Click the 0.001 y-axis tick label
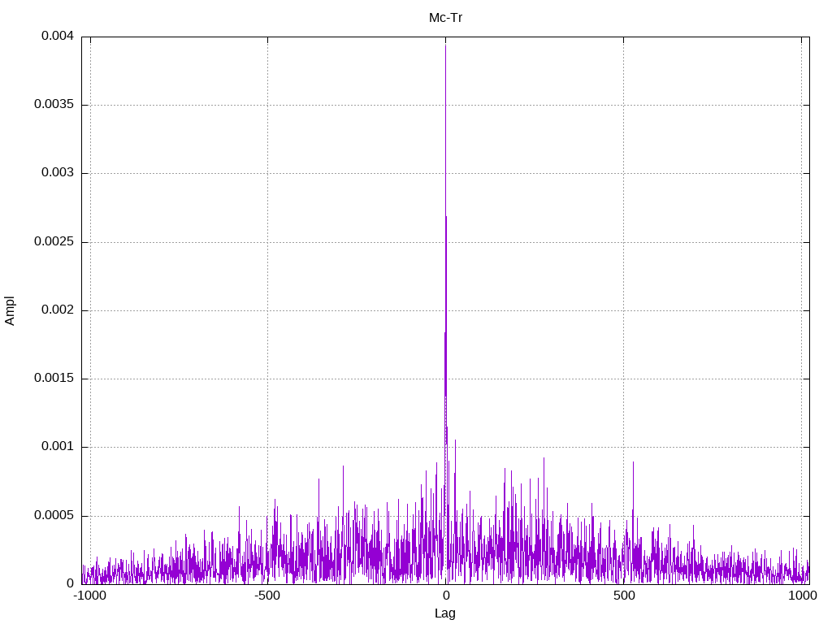Viewport: 832px width, 624px height. pyautogui.click(x=58, y=447)
